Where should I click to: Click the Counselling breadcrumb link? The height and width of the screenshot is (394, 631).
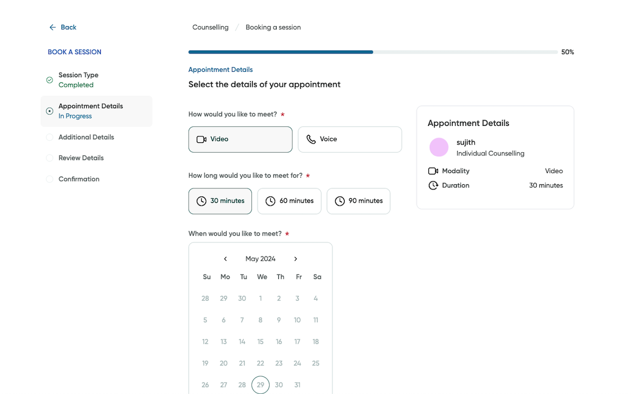(x=210, y=27)
